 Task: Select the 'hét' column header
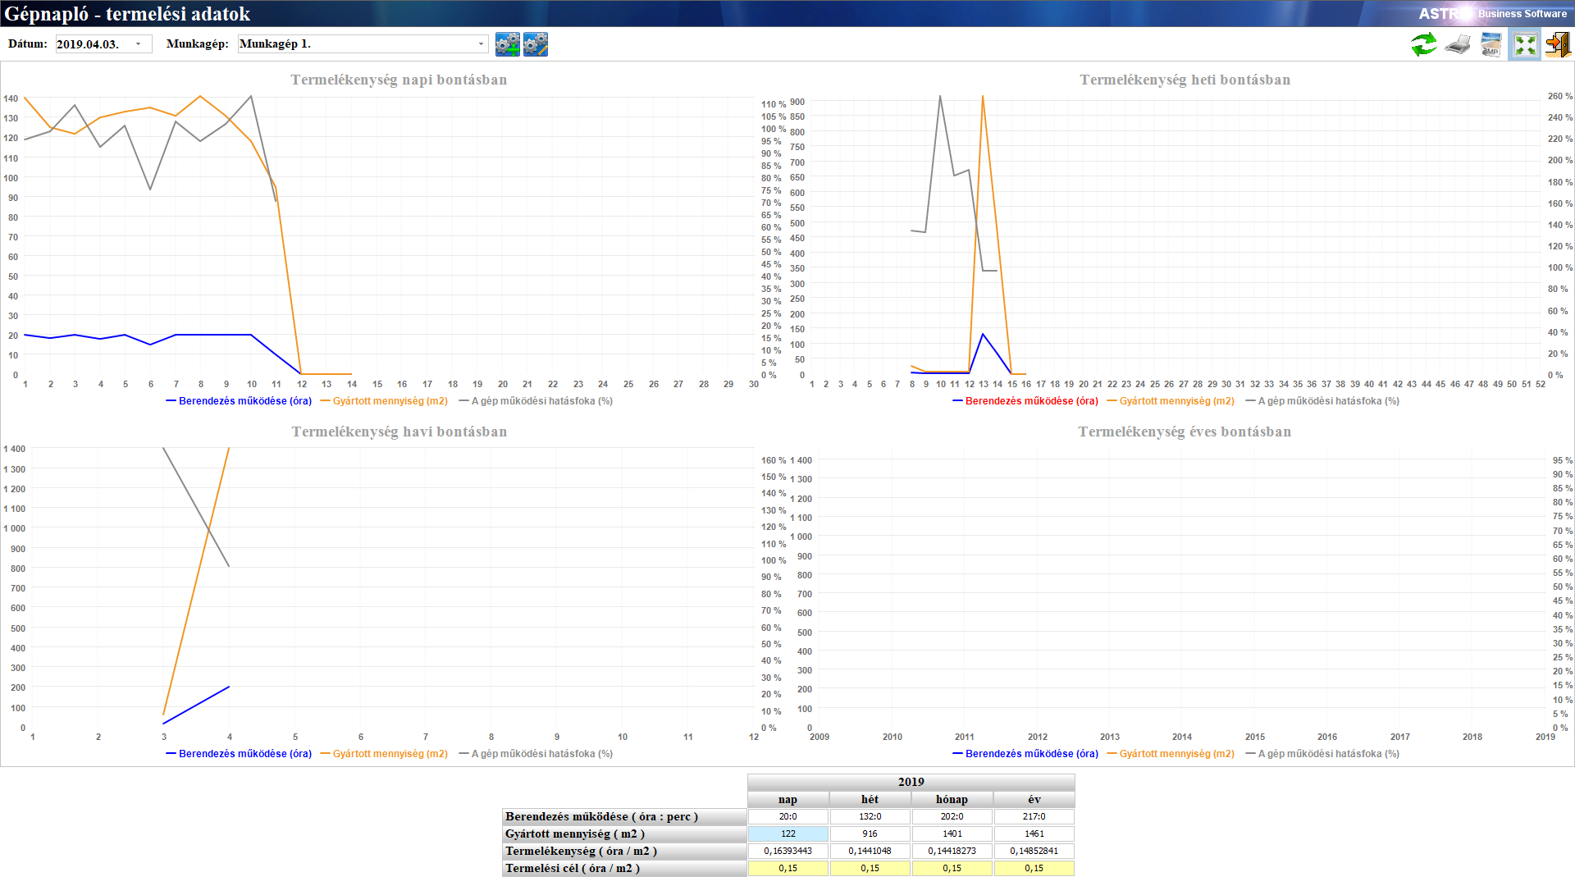870,799
